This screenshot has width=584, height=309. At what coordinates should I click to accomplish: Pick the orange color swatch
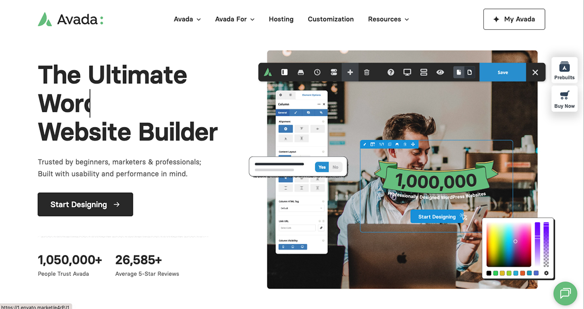pos(523,273)
